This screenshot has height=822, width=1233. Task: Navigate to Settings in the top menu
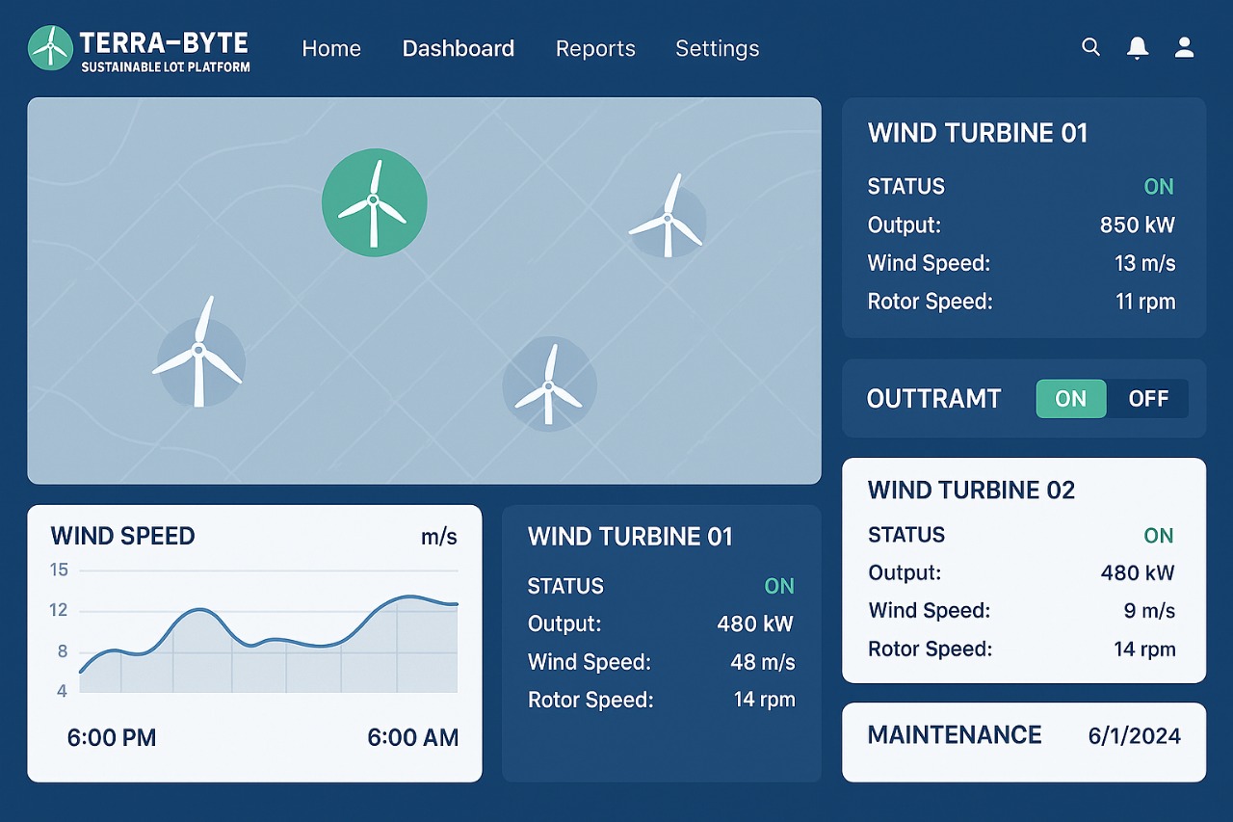pyautogui.click(x=718, y=48)
